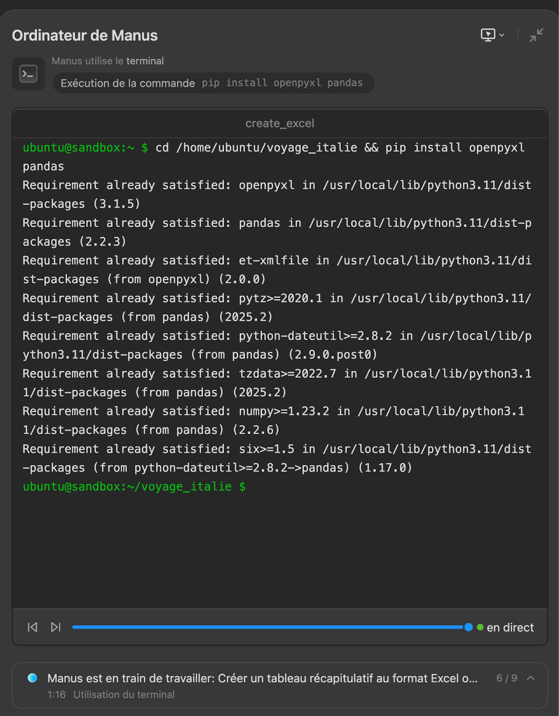Select the create_excel terminal title
559x716 pixels.
279,124
